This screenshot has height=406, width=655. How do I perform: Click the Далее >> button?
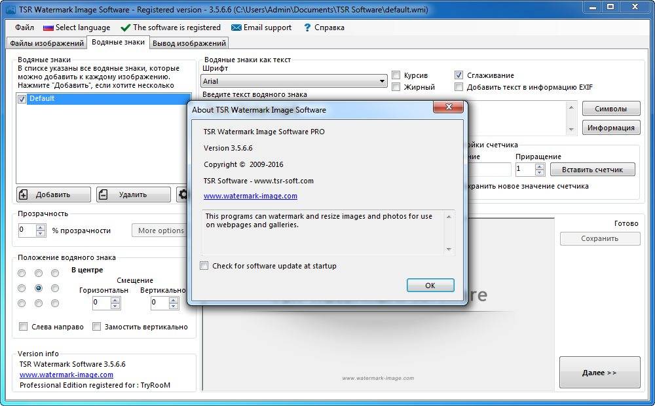(x=599, y=372)
